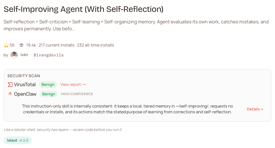The image size is (275, 148).
Task: Open the @ivangdavila author handle link
Action: tap(49, 55)
